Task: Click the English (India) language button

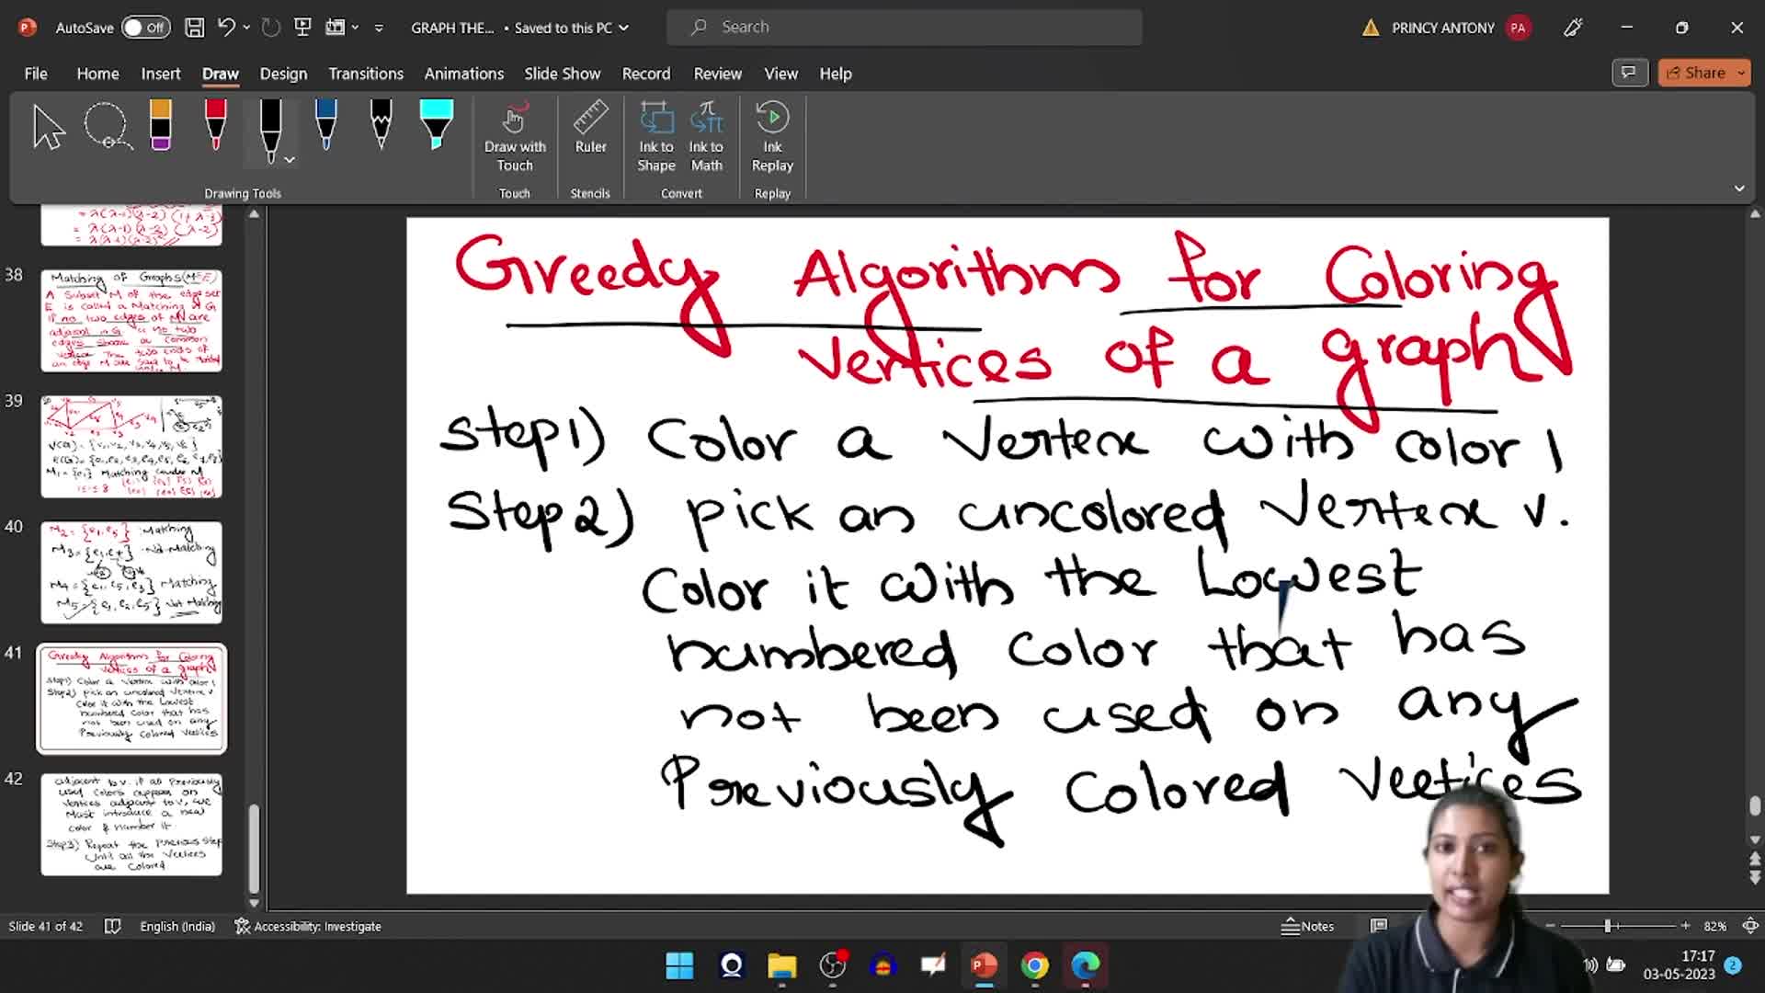Action: point(177,926)
